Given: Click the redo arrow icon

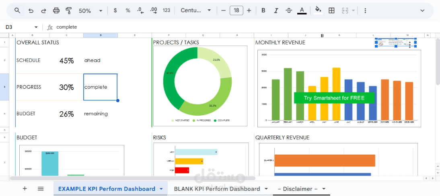Looking at the screenshot, I should coord(43,11).
